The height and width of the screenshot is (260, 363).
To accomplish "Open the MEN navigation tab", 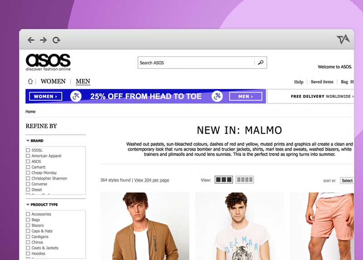I will (83, 82).
